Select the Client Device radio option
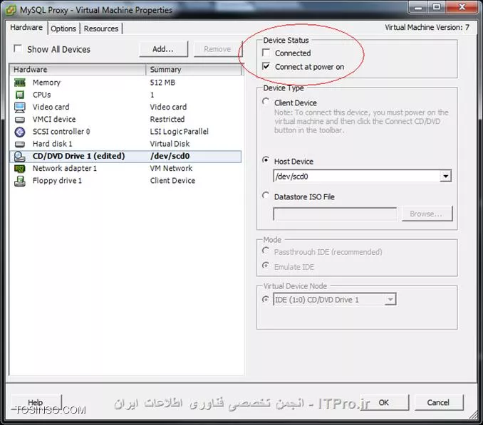Viewport: 483px width, 425px height. click(x=266, y=102)
